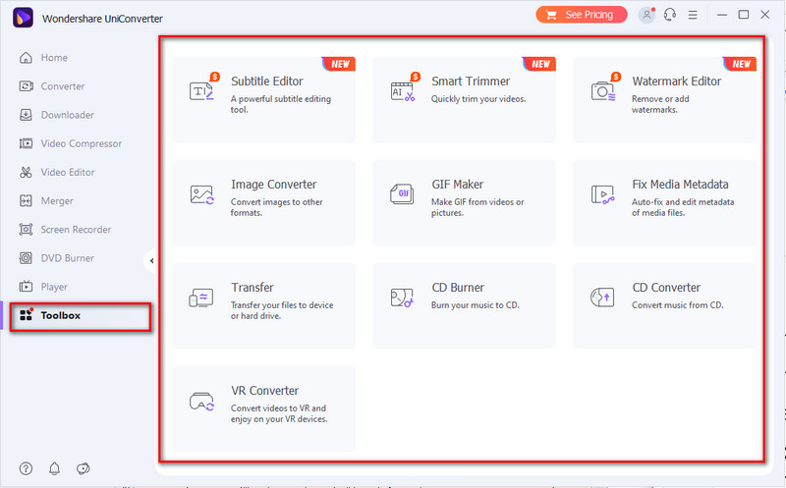This screenshot has width=786, height=488.
Task: Click the NEW badge on Subtitle Editor
Action: click(x=339, y=64)
